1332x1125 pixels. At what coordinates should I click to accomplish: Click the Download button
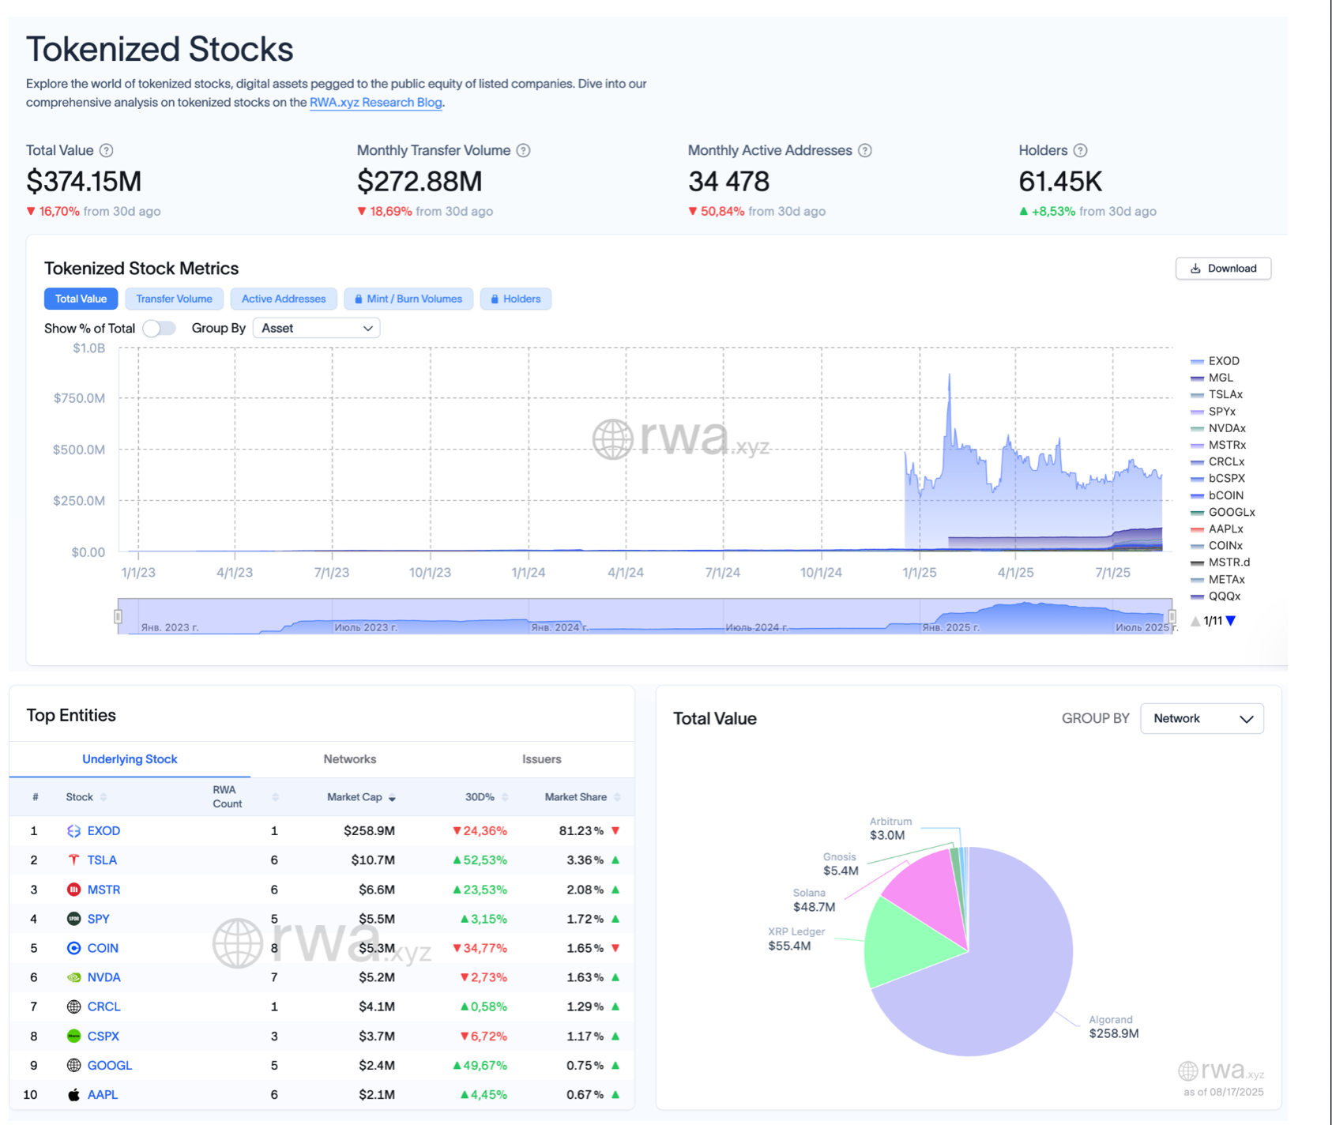click(x=1223, y=269)
